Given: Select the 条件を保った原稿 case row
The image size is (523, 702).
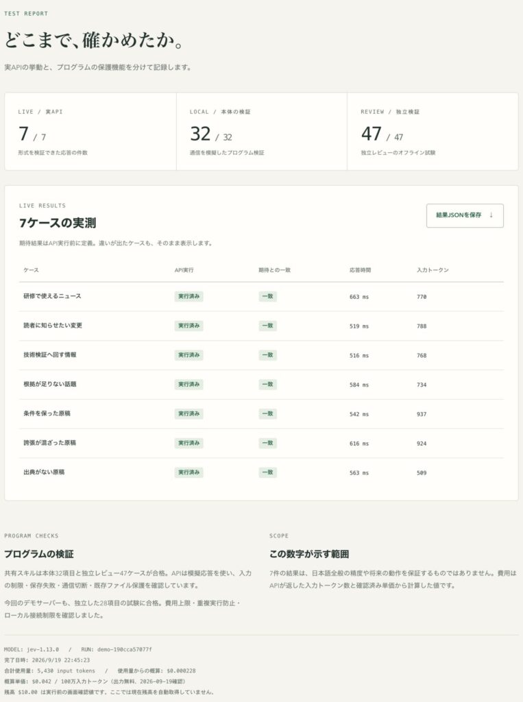Looking at the screenshot, I should click(261, 413).
